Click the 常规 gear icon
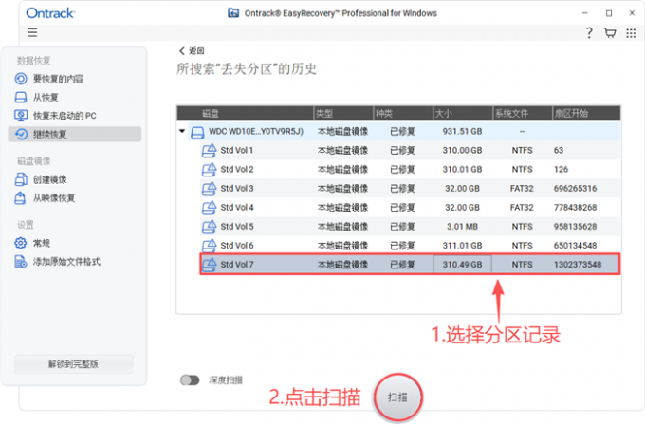 (x=21, y=243)
